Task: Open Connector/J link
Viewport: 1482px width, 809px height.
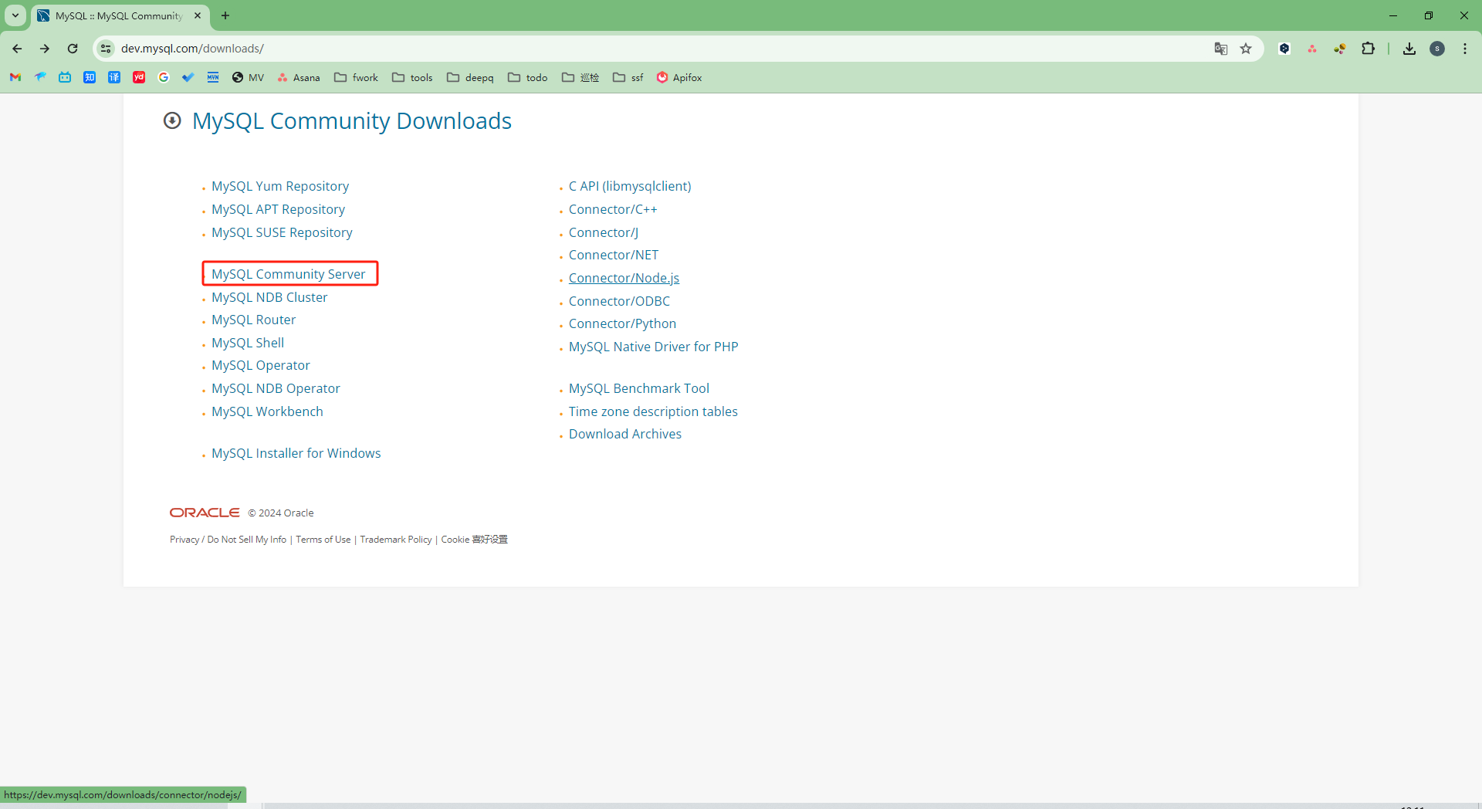Action: pos(604,232)
